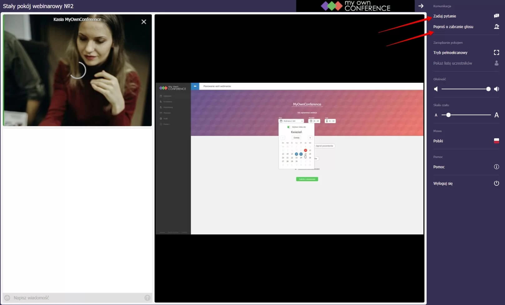Click the muted speaker icon at volume minimum

pos(436,89)
